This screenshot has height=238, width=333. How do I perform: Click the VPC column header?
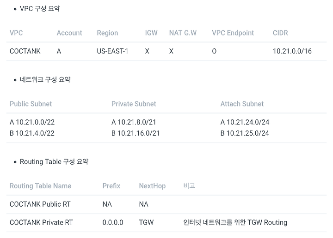point(16,33)
